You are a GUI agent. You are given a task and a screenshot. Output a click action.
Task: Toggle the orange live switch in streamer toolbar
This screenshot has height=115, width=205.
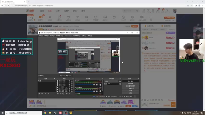pos(41,17)
